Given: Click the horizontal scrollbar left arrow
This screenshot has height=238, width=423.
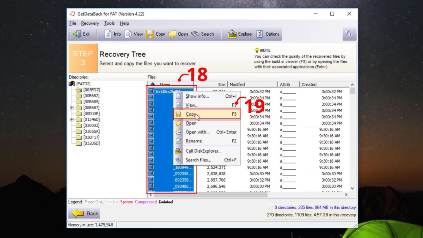Looking at the screenshot, I should click(151, 195).
